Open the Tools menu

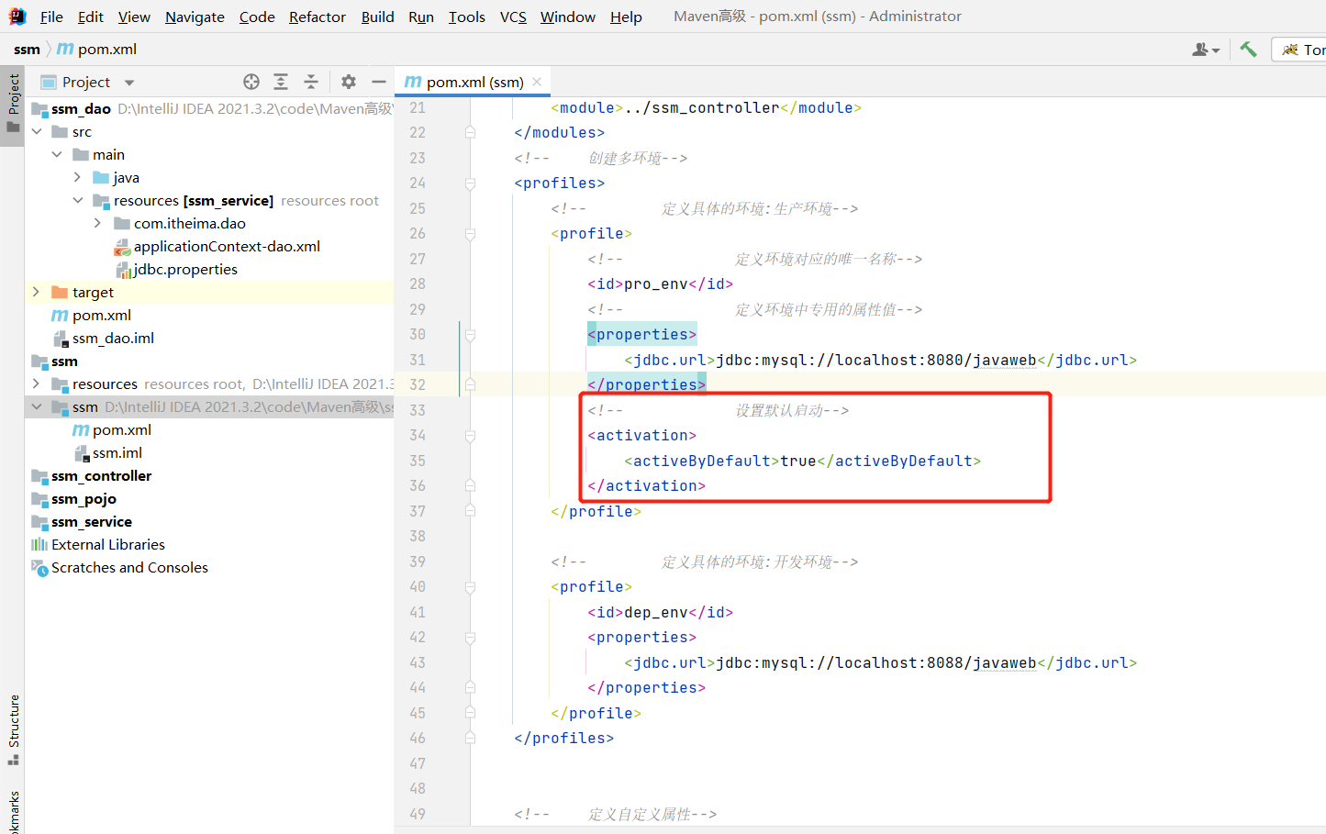pyautogui.click(x=467, y=17)
